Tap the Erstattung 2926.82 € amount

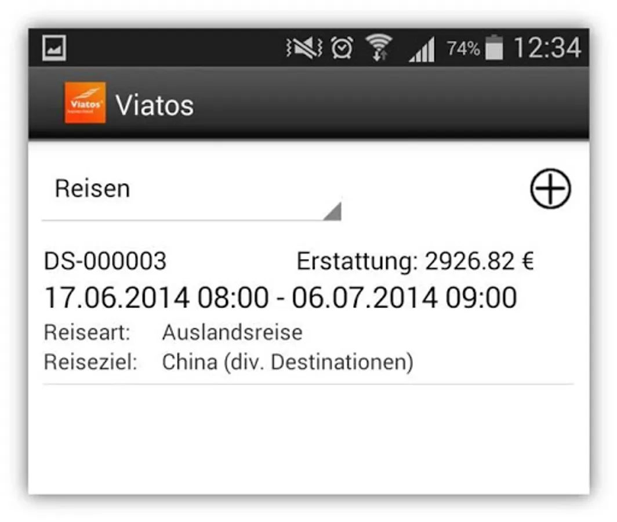click(x=415, y=261)
